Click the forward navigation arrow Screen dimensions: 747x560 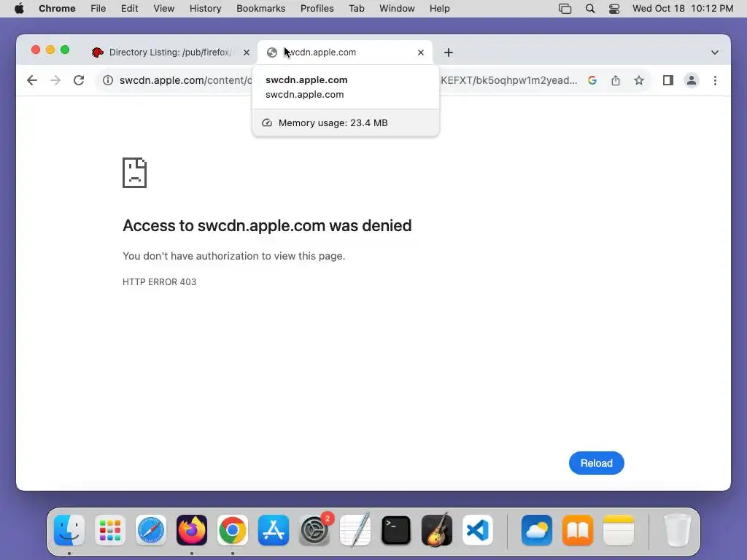tap(55, 80)
